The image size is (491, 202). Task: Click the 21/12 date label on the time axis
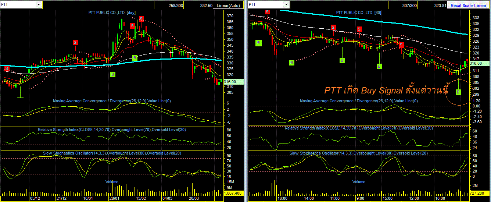61,198
